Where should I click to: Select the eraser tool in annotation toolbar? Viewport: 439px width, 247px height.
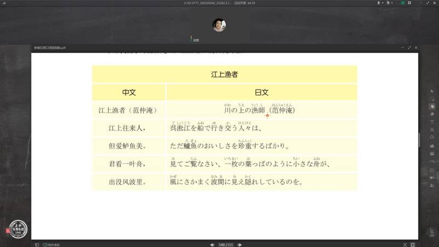click(432, 114)
